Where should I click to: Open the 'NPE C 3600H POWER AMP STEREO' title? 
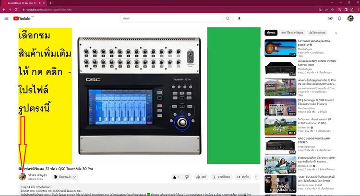coord(314,140)
